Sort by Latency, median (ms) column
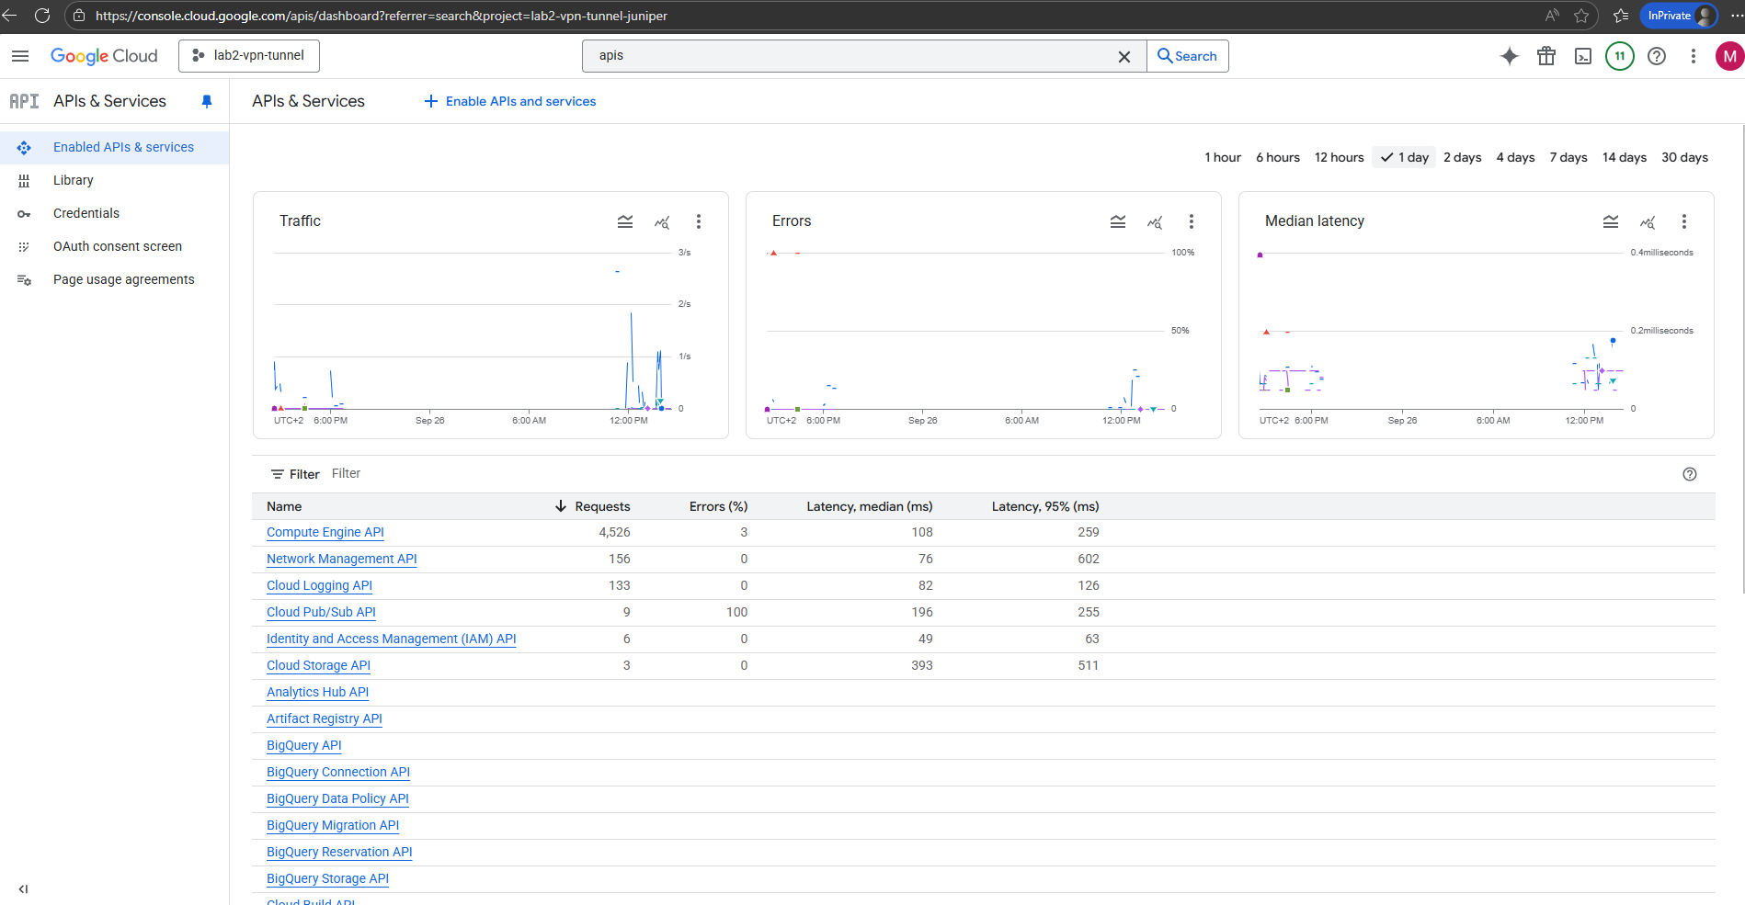 [x=870, y=506]
